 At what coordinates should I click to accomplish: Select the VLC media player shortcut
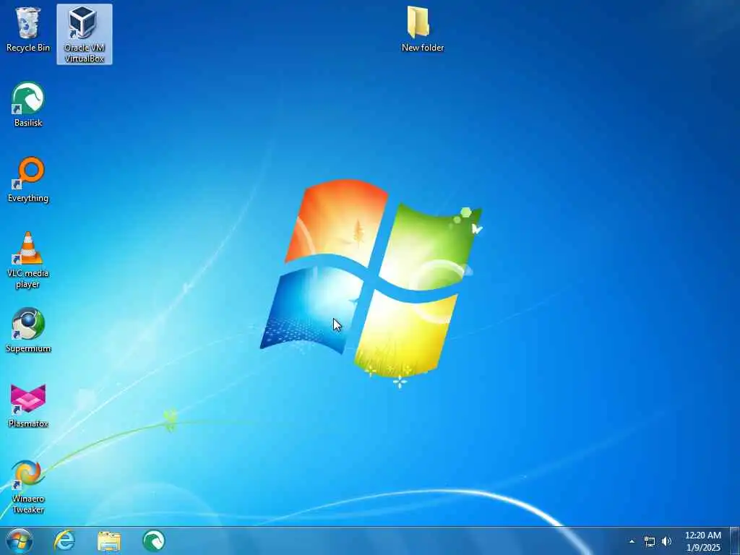28,260
